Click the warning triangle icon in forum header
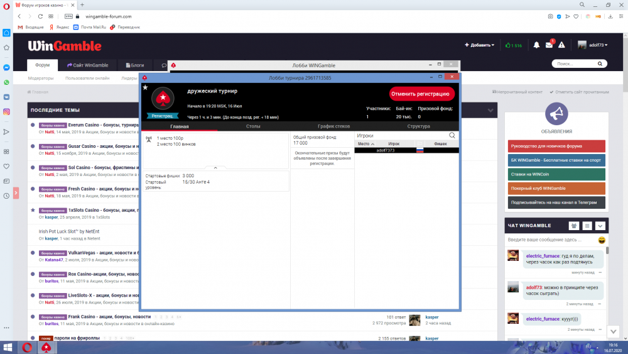Viewport: 628px width, 354px height. (561, 45)
